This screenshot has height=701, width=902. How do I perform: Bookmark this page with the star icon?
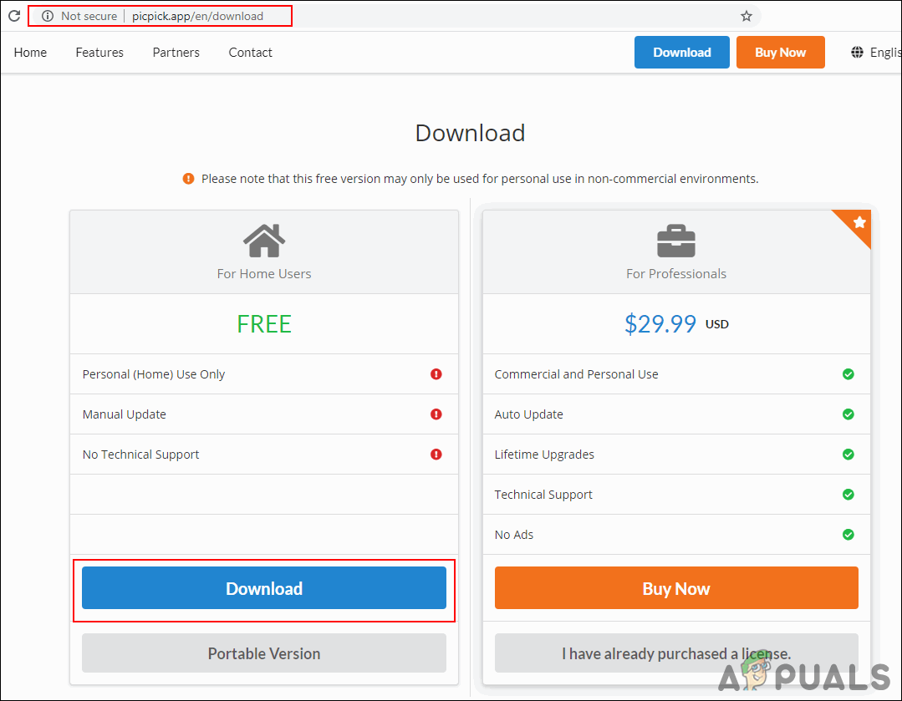[x=747, y=16]
